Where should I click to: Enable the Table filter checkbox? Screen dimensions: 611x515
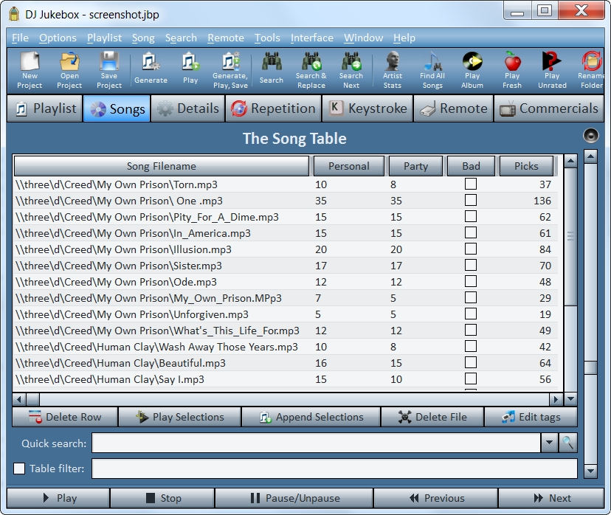click(x=19, y=468)
